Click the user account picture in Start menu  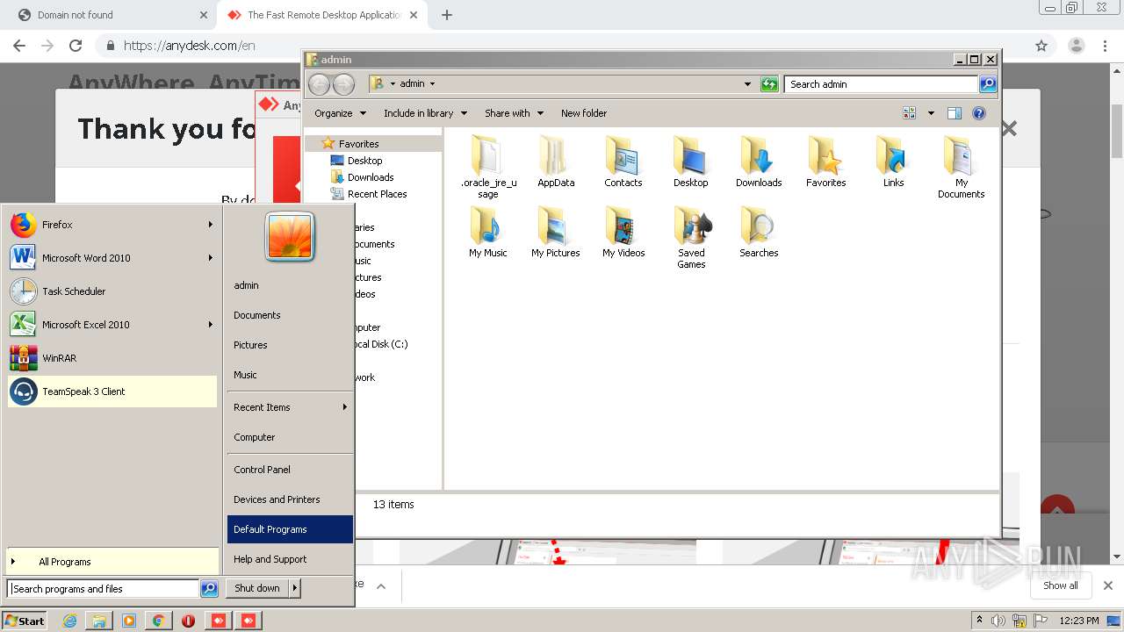pos(290,237)
